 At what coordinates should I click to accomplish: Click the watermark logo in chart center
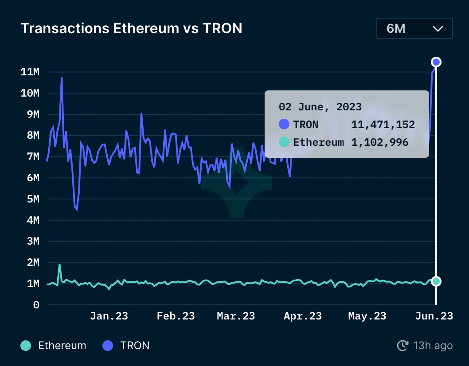(x=237, y=183)
